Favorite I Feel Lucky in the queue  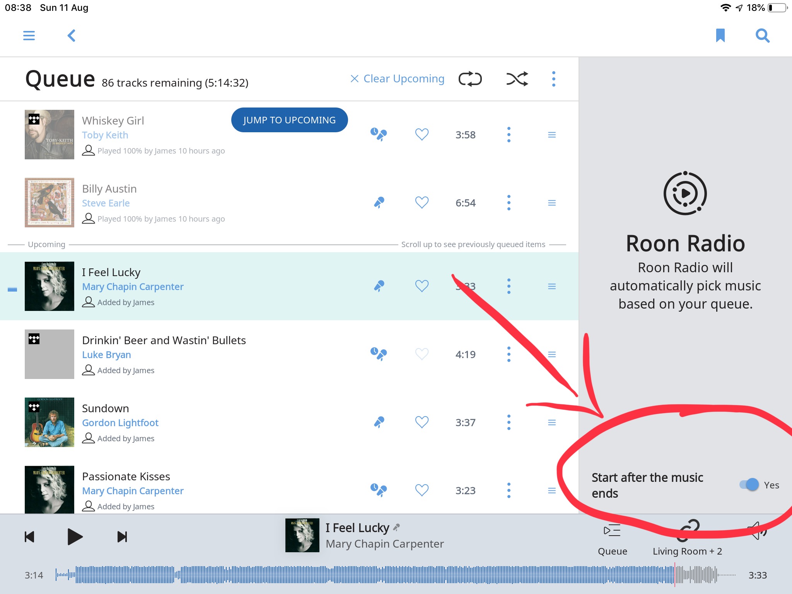click(x=422, y=286)
